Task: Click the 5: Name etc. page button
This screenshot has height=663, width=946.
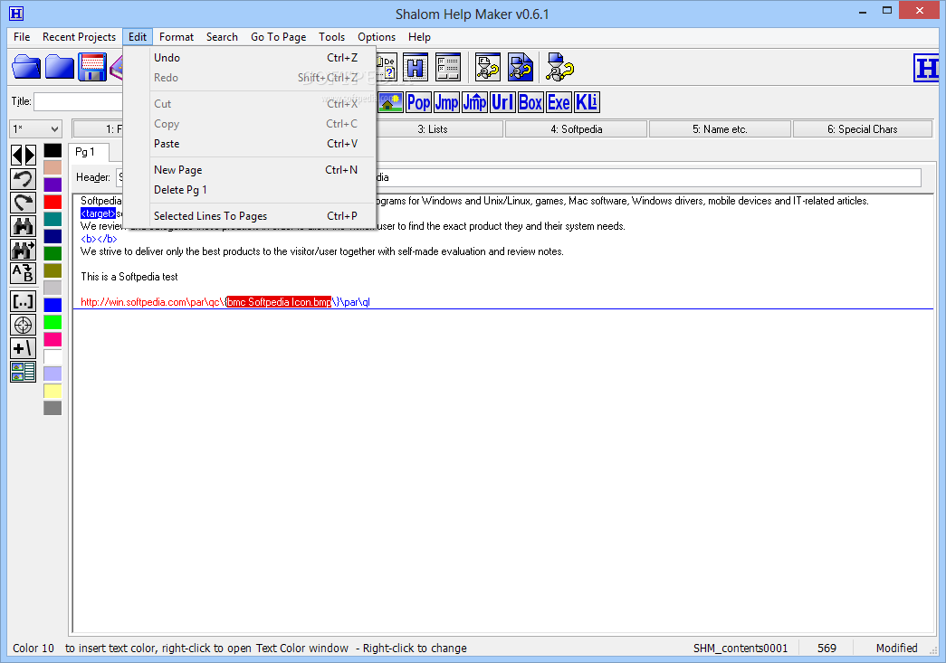Action: click(x=720, y=129)
